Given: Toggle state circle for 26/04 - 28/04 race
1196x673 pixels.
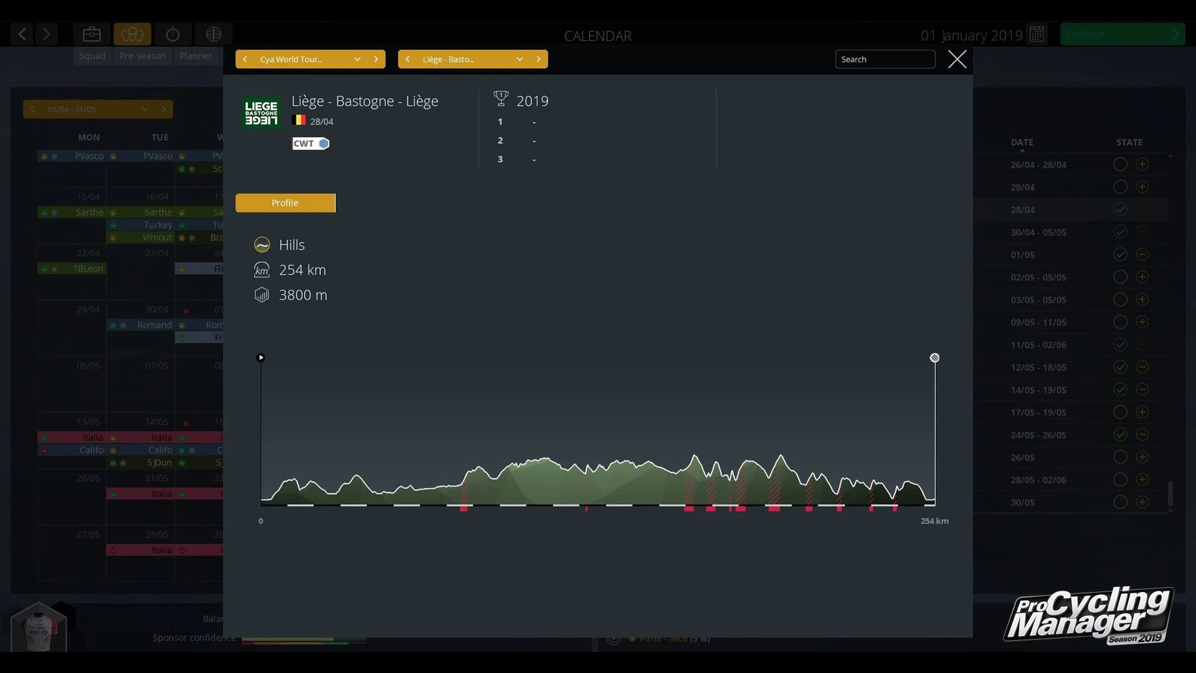Looking at the screenshot, I should pyautogui.click(x=1120, y=165).
